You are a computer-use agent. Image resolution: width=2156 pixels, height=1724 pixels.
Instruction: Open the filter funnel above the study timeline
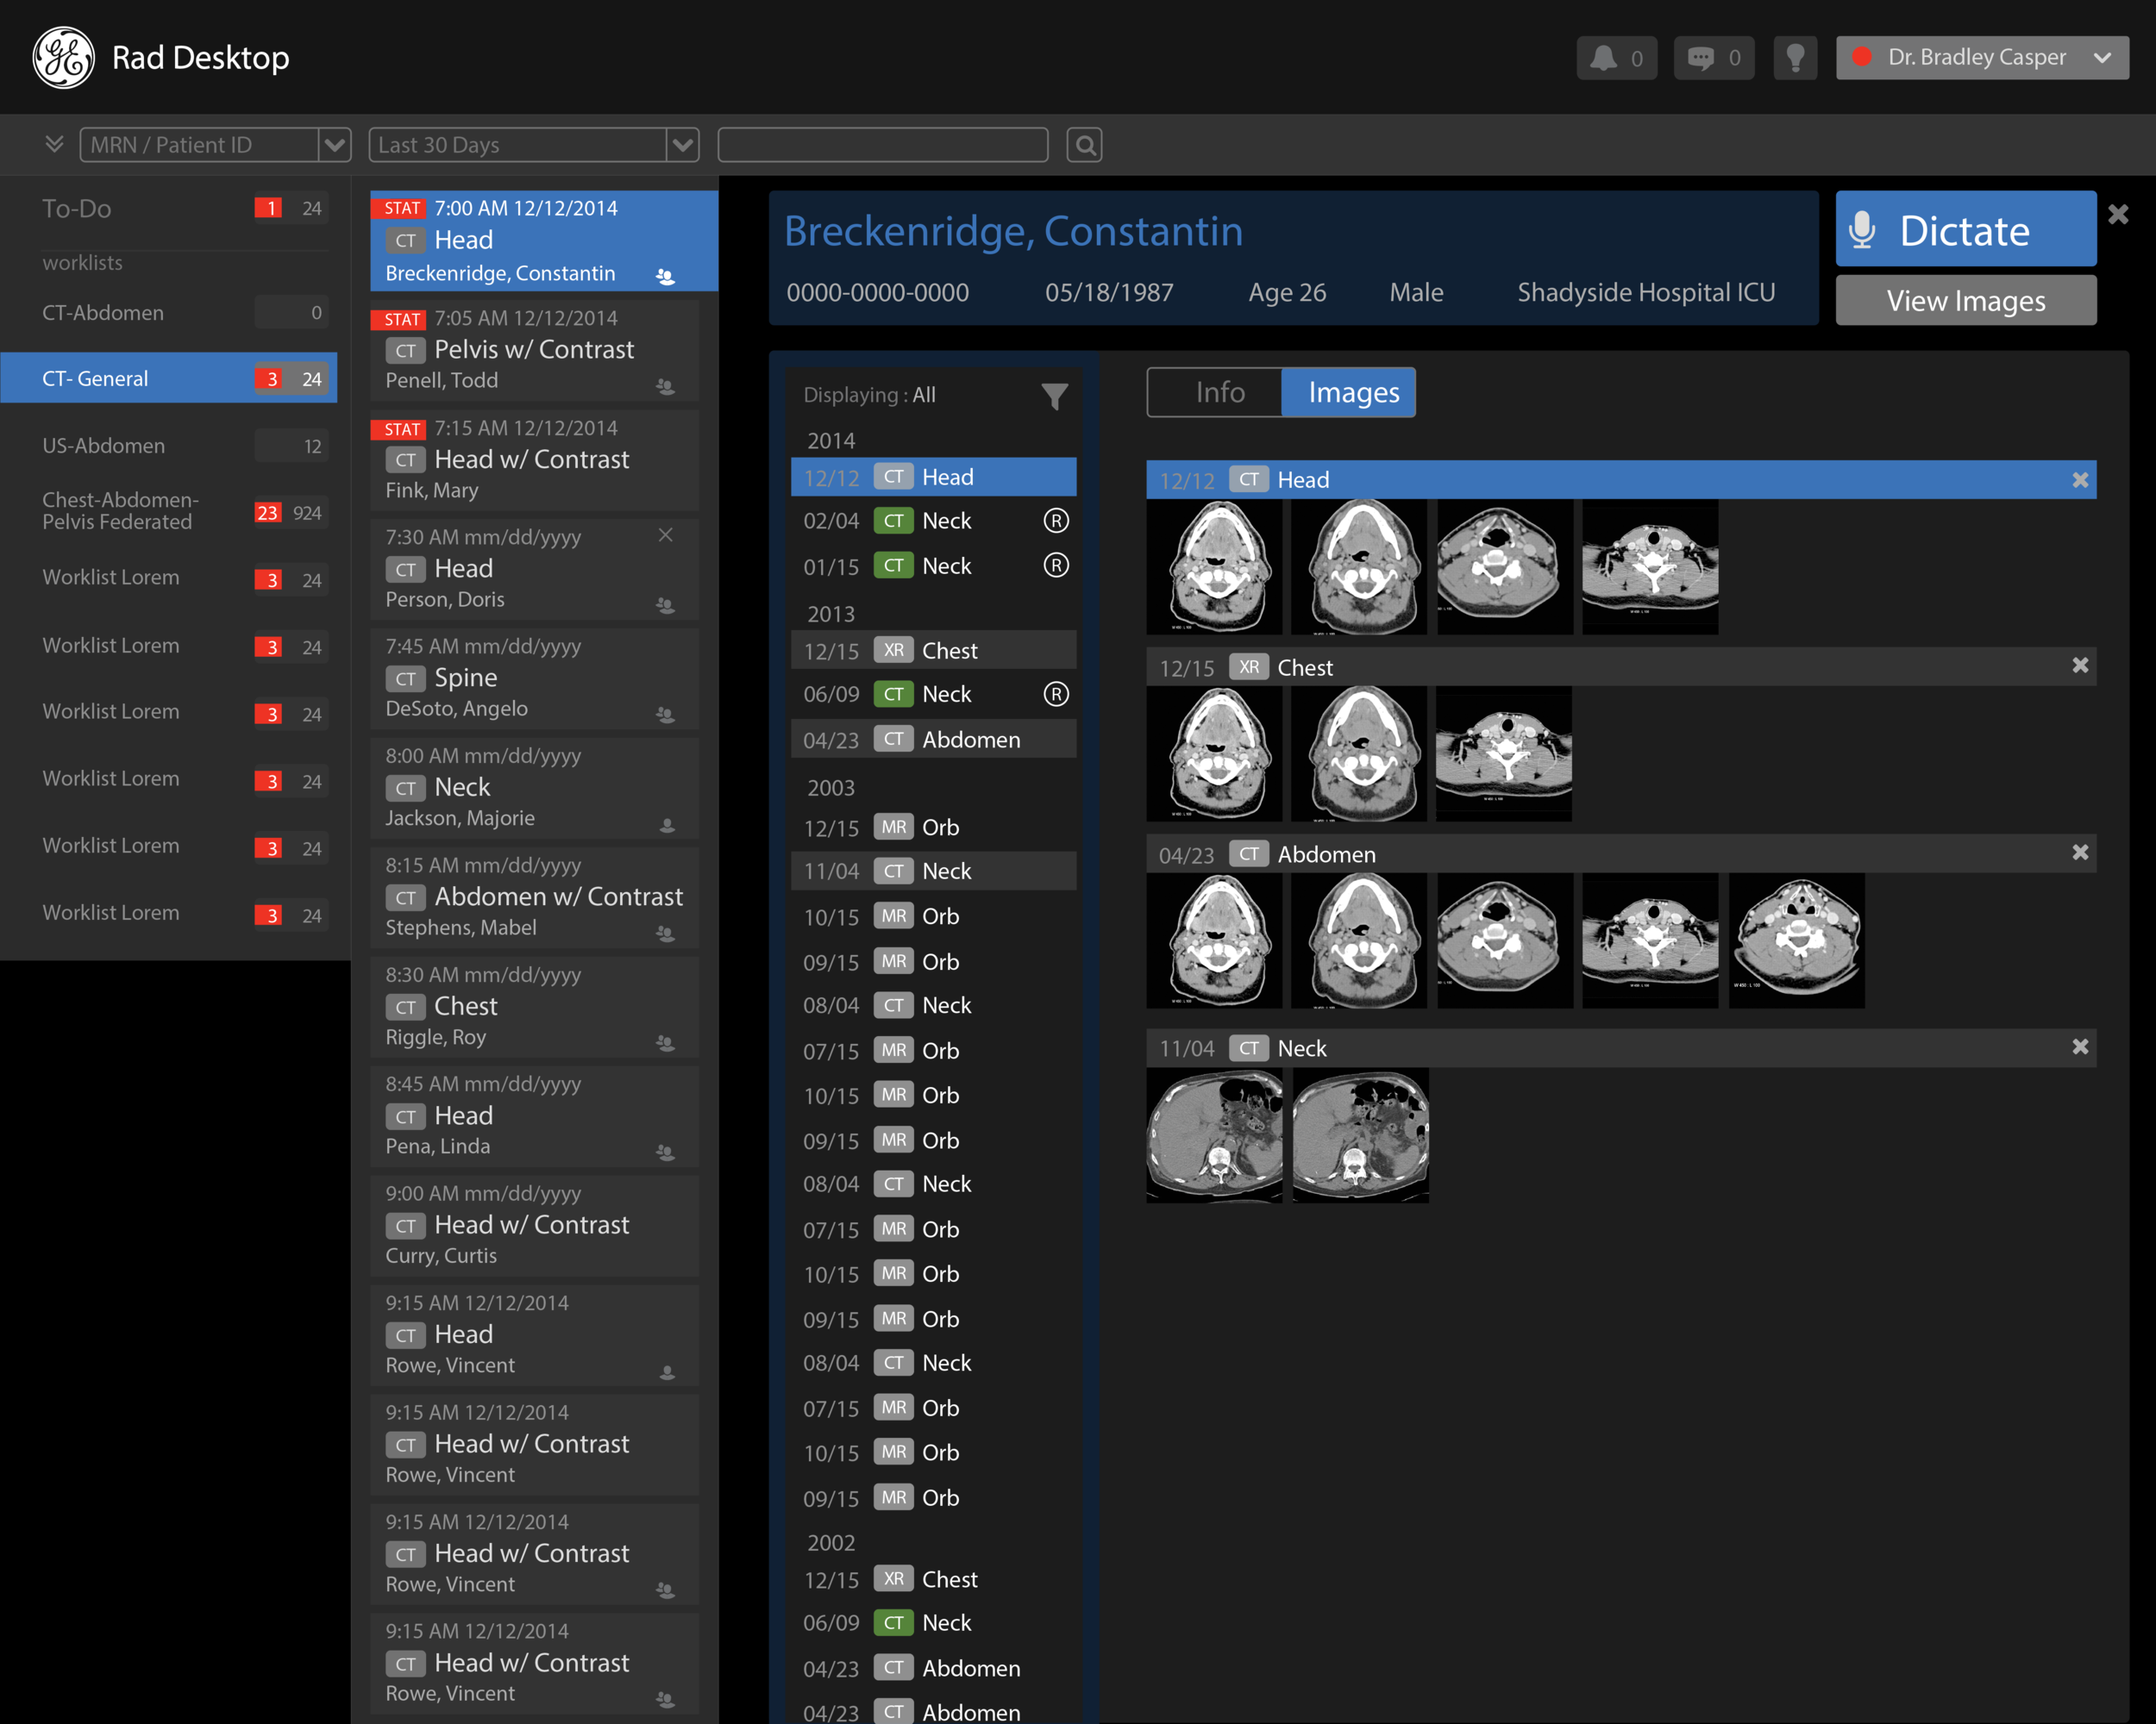[1054, 396]
